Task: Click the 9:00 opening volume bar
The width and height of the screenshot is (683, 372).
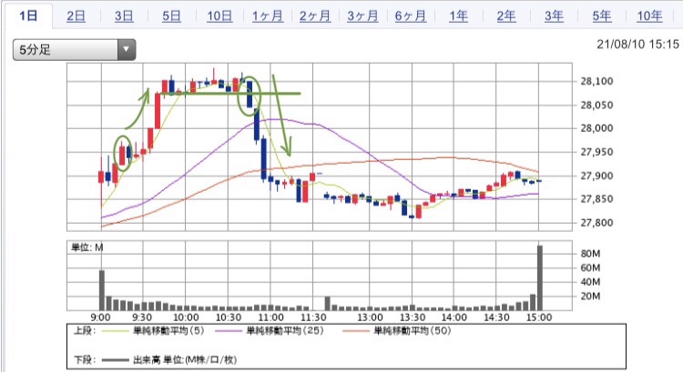Action: (x=102, y=290)
